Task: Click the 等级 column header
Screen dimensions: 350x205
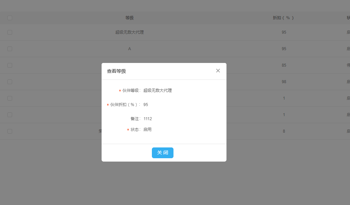Action: (x=129, y=18)
